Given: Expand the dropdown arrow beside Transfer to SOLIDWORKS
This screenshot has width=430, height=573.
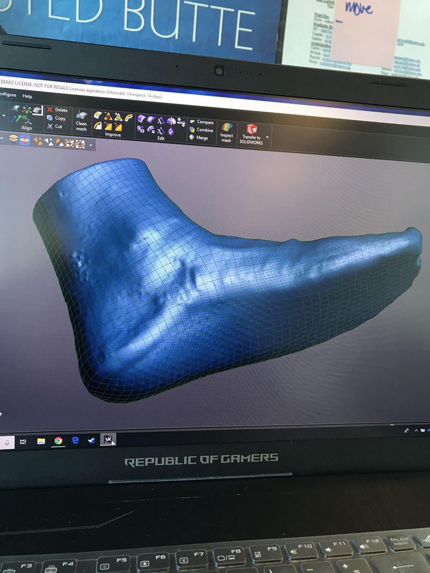Looking at the screenshot, I should pyautogui.click(x=268, y=138).
